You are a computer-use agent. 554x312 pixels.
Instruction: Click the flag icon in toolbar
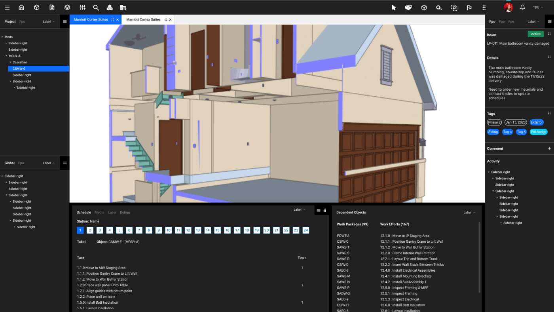pyautogui.click(x=469, y=8)
